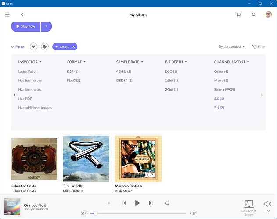Page focus panel right with chevron
The height and width of the screenshot is (219, 277).
(x=262, y=95)
